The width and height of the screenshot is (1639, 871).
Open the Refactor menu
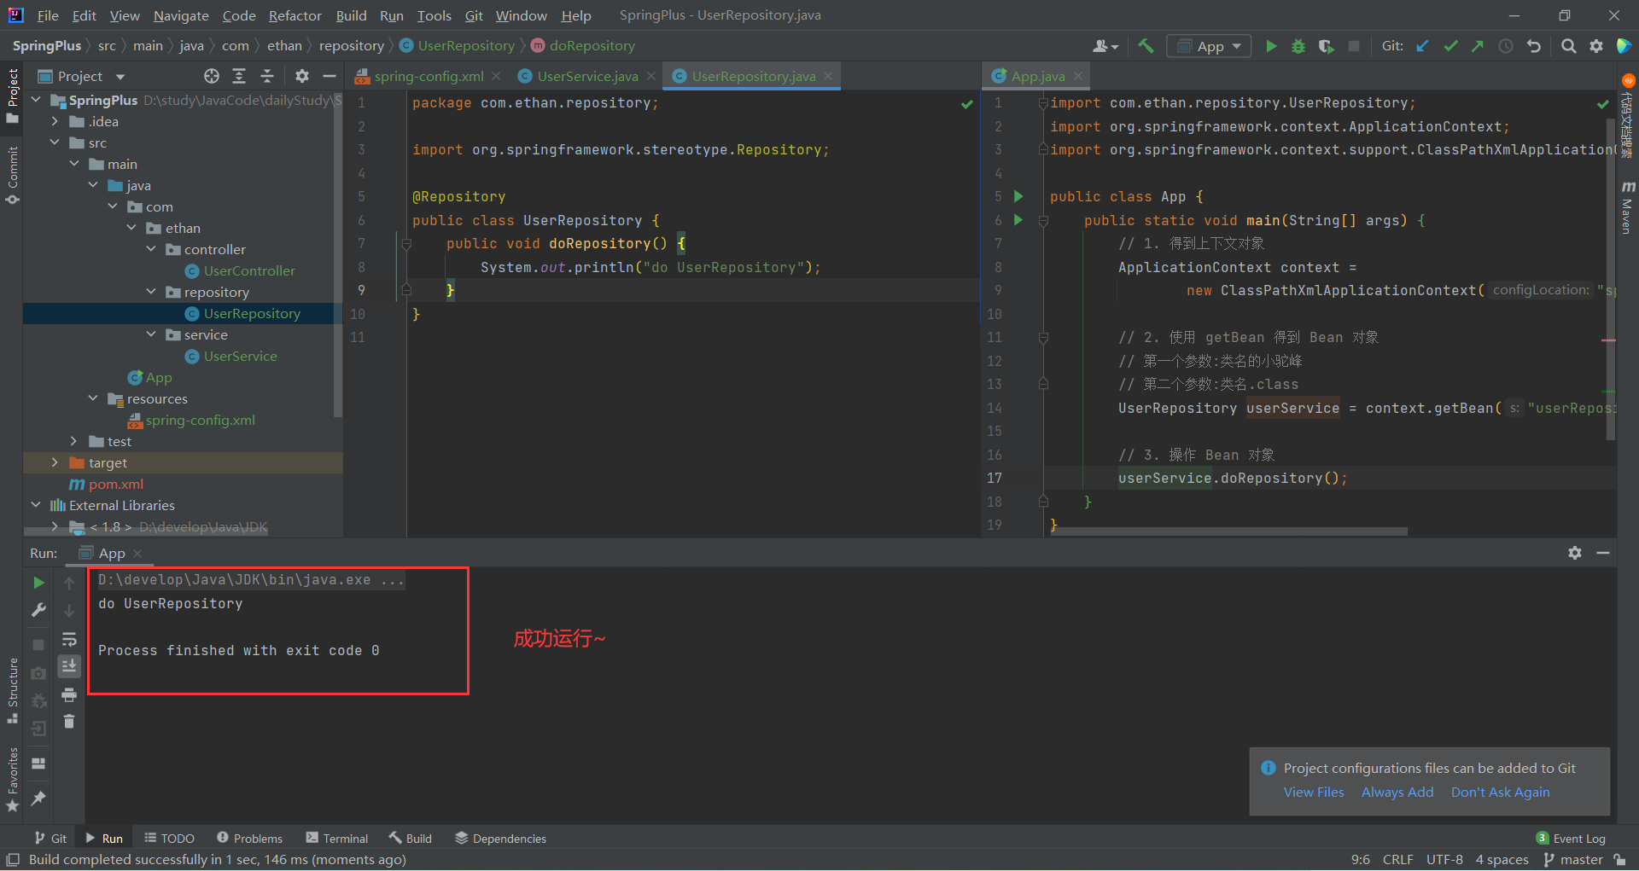pos(295,15)
